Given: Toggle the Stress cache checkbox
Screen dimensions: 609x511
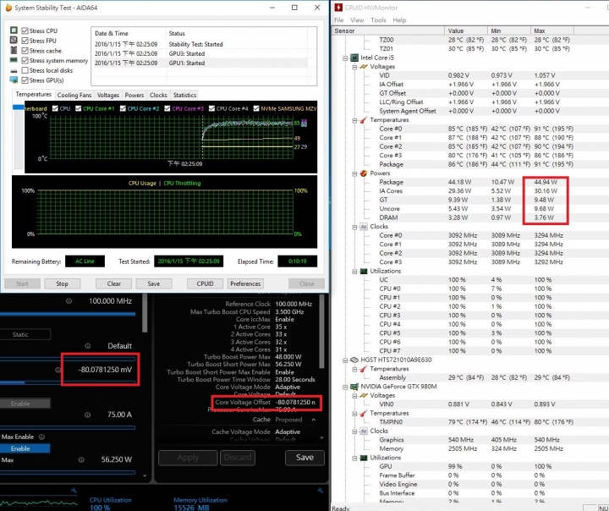Looking at the screenshot, I should coord(25,51).
